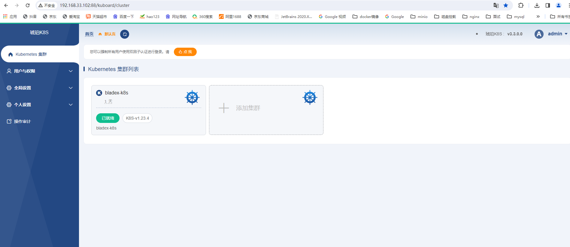Viewport: 570px width, 247px height.
Task: Click the Kubernetes 集群 home icon in sidebar
Action: 11,54
